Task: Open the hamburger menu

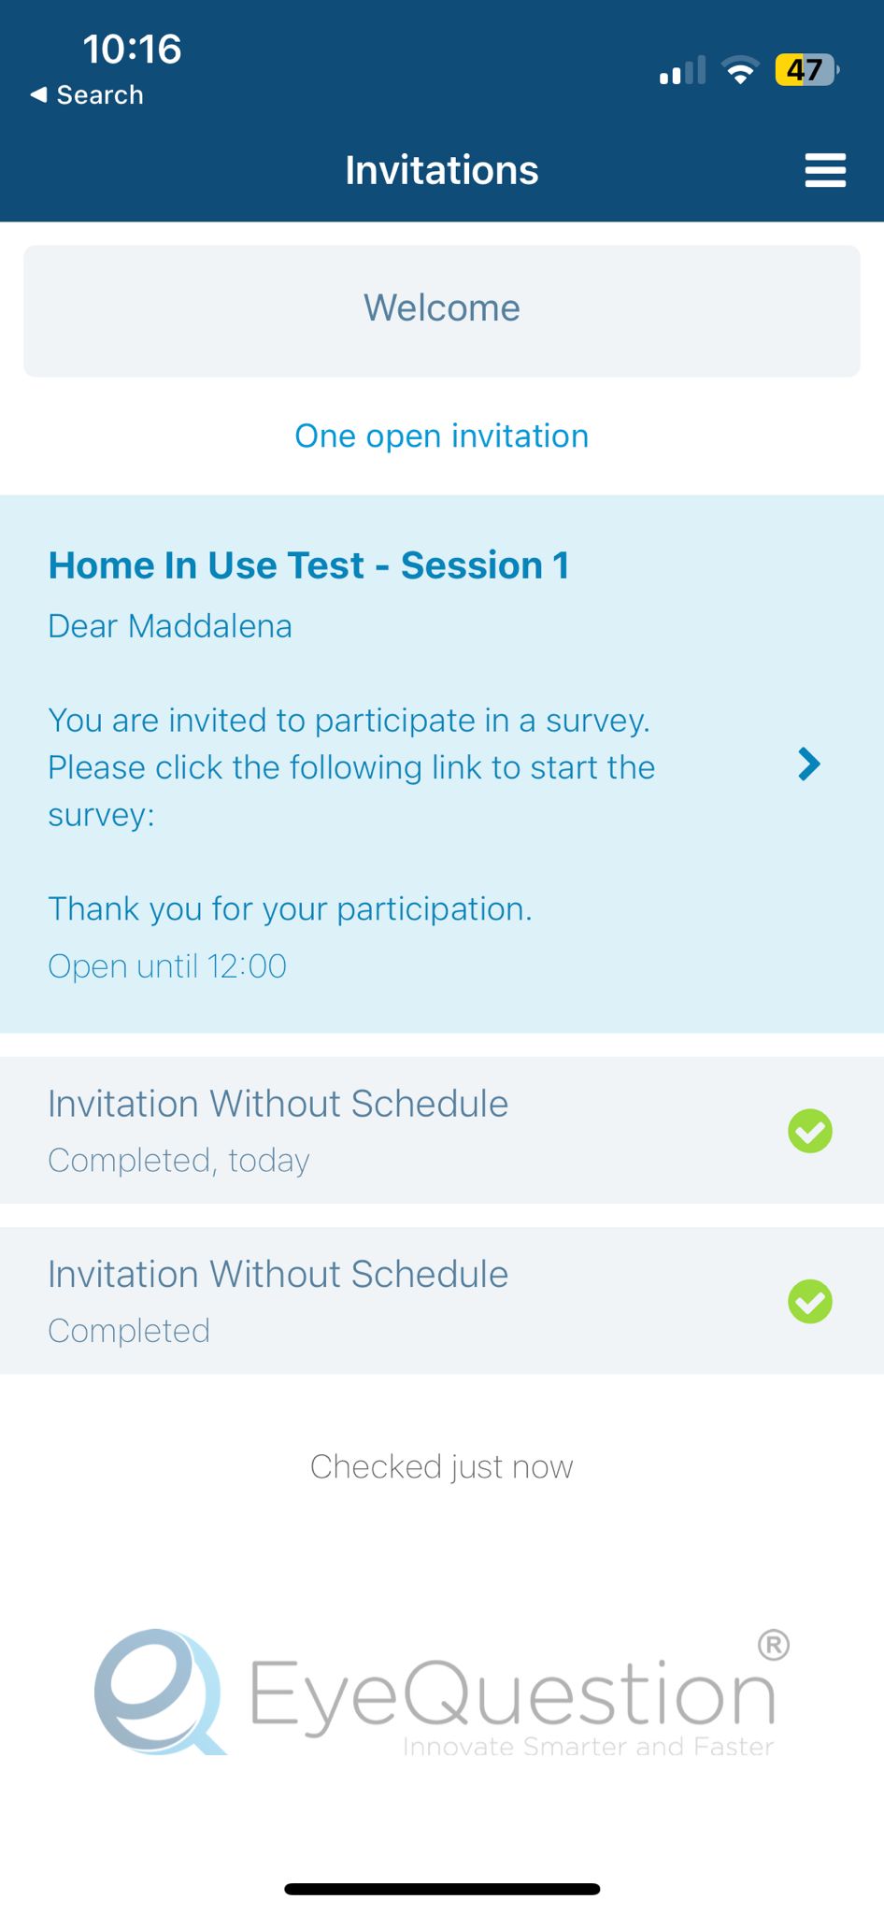Action: pos(825,170)
